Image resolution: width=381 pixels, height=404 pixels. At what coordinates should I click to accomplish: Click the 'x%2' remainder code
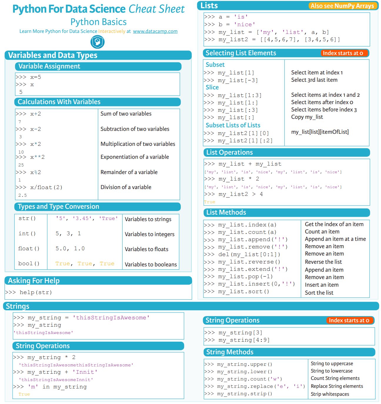29,172
